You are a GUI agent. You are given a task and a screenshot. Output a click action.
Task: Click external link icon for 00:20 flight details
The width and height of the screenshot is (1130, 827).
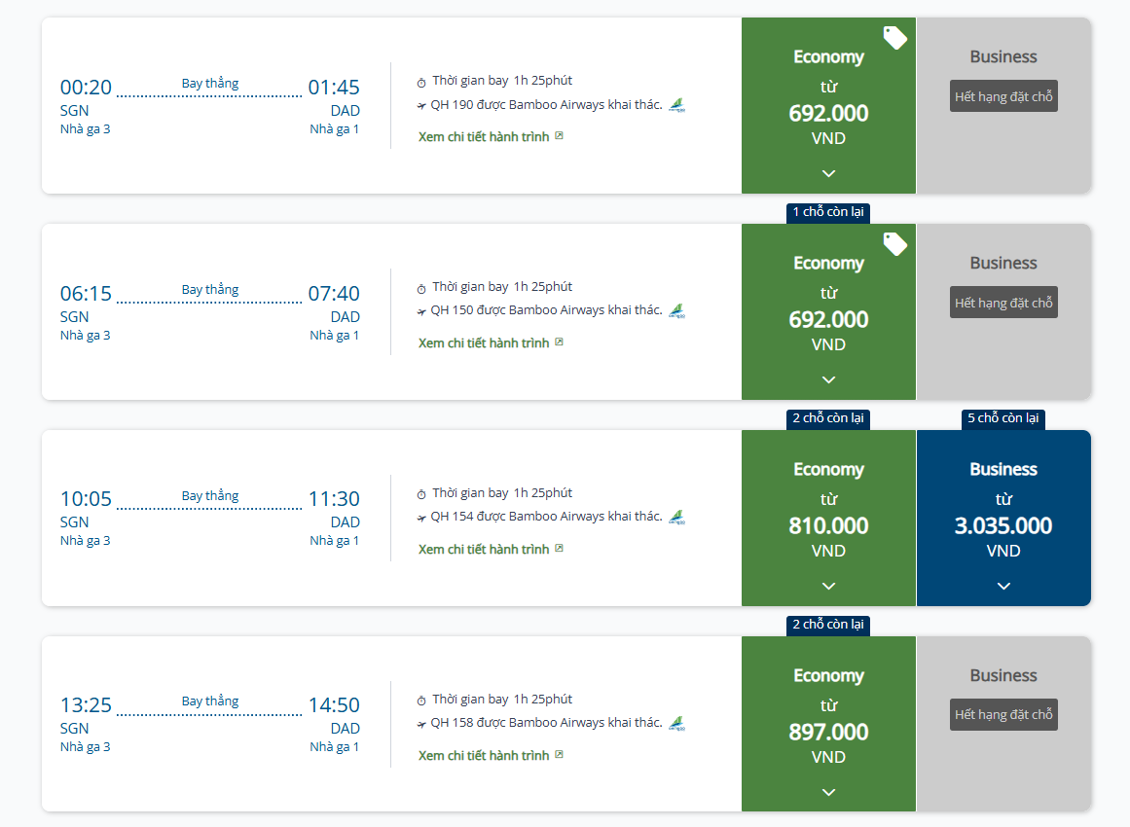[x=559, y=136]
